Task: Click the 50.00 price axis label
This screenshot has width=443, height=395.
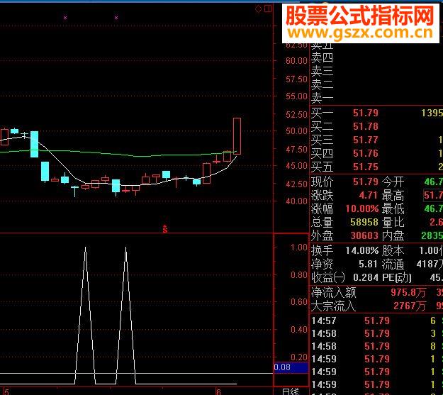Action: click(x=296, y=131)
